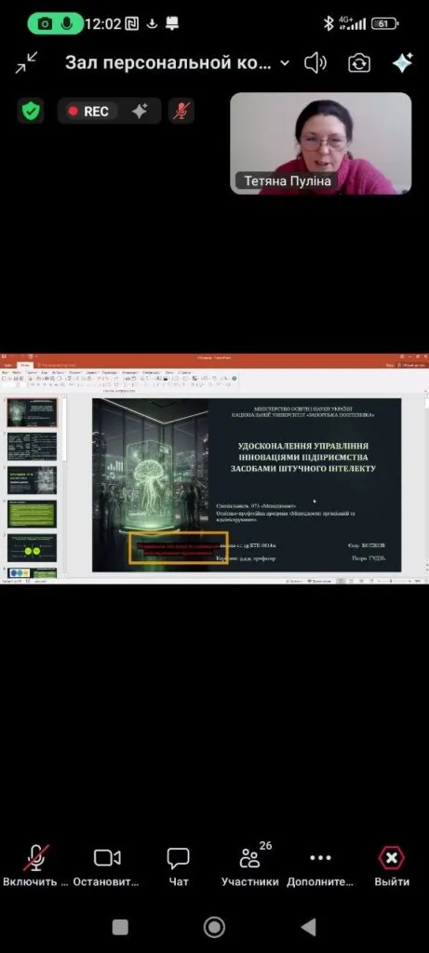The image size is (429, 953).
Task: Select Тетяна Пуліна's video tile
Action: click(x=321, y=143)
